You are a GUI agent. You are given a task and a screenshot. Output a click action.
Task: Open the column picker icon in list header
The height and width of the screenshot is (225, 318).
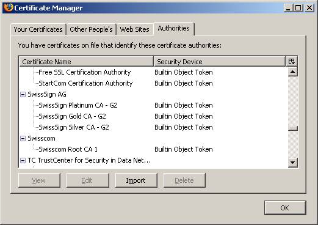[x=292, y=61]
